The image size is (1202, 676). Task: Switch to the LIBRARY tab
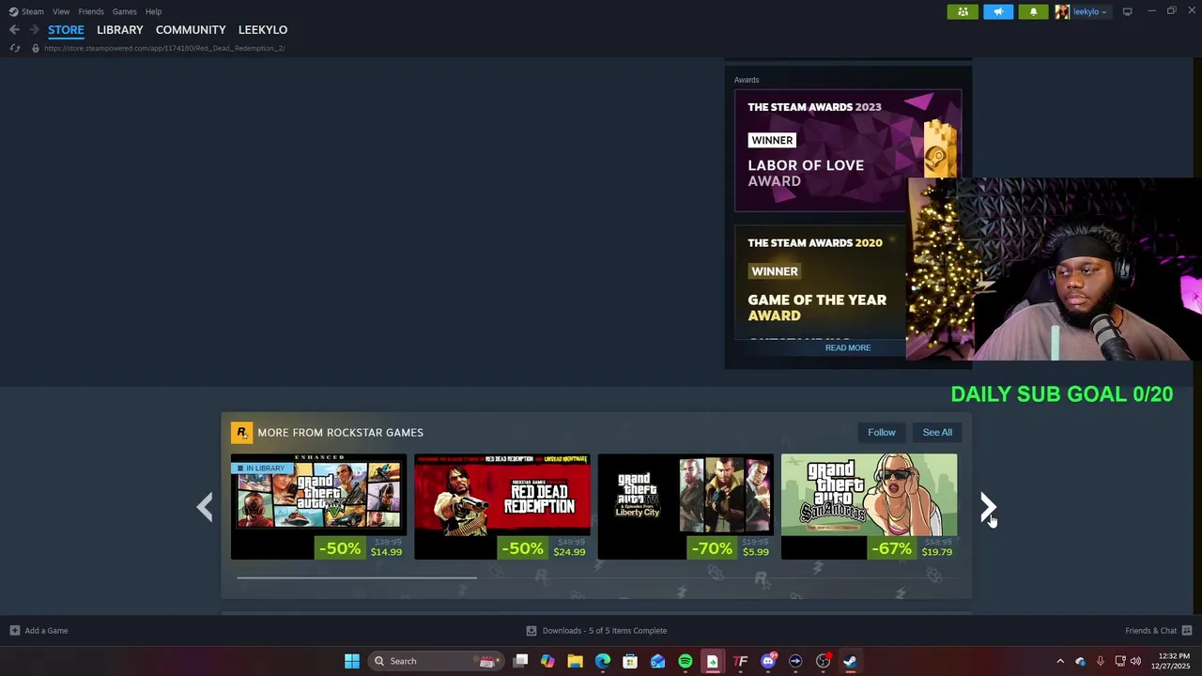(x=120, y=30)
